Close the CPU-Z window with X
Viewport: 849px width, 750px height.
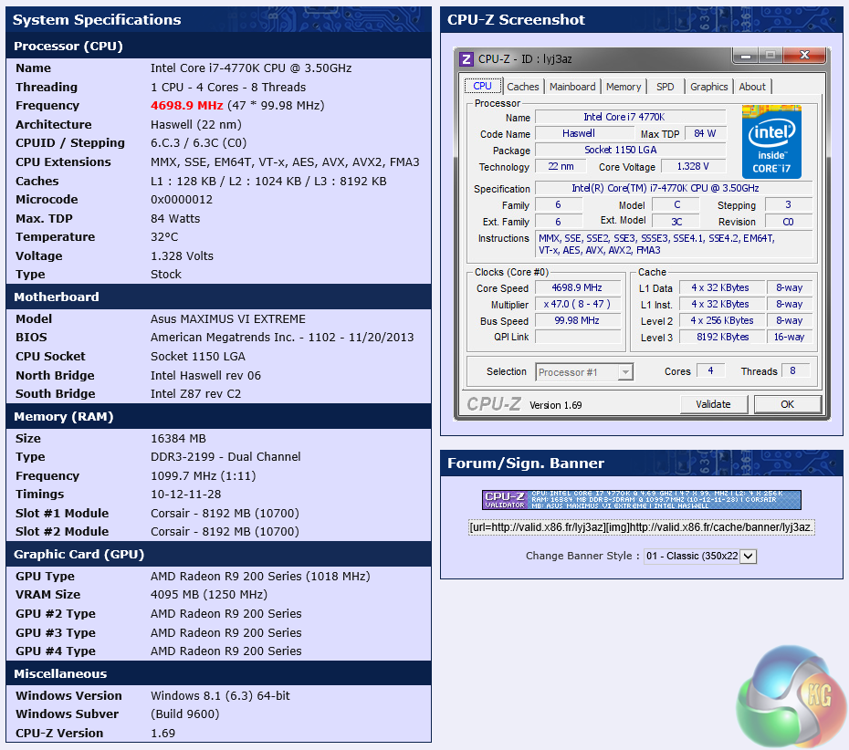pos(803,57)
